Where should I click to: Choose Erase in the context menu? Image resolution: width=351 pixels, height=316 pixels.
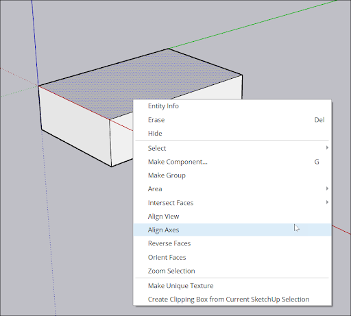coord(232,120)
